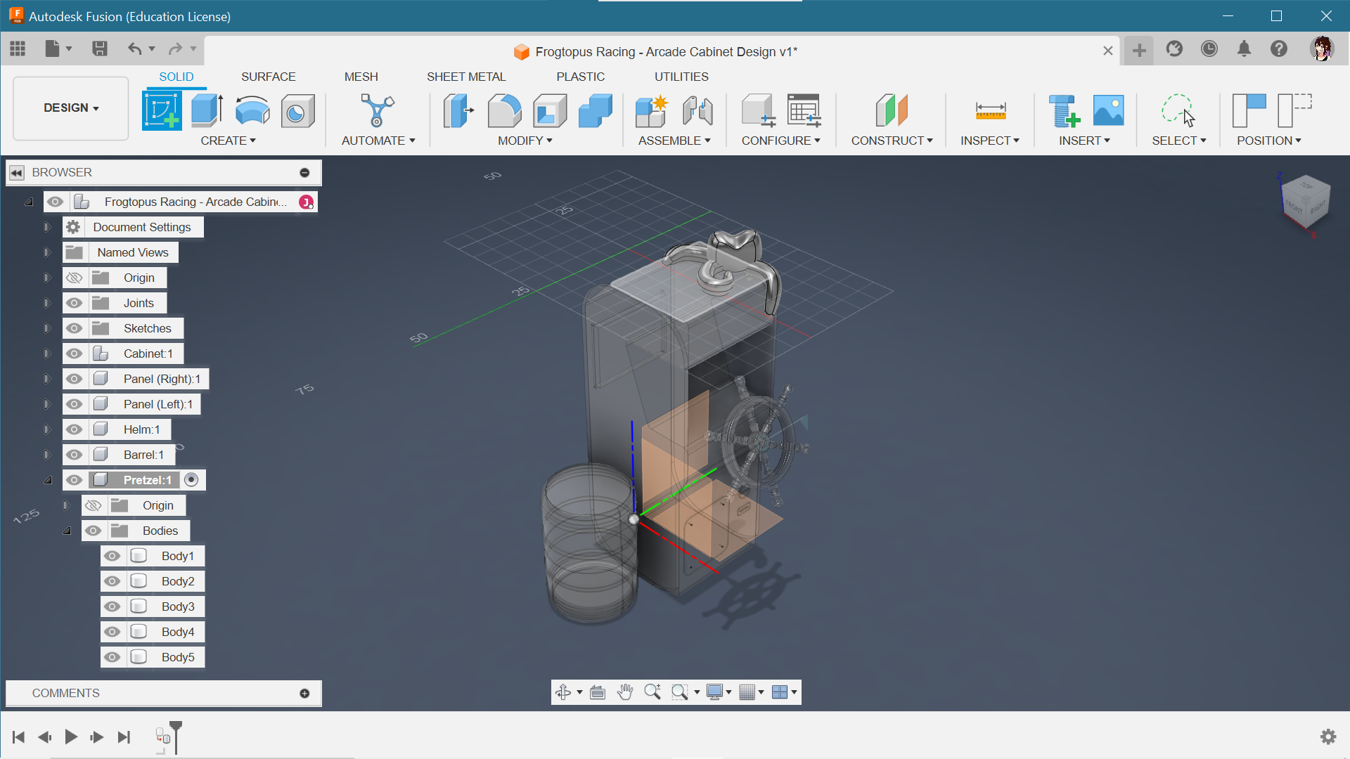Open a new design tab
1350x759 pixels.
tap(1139, 51)
